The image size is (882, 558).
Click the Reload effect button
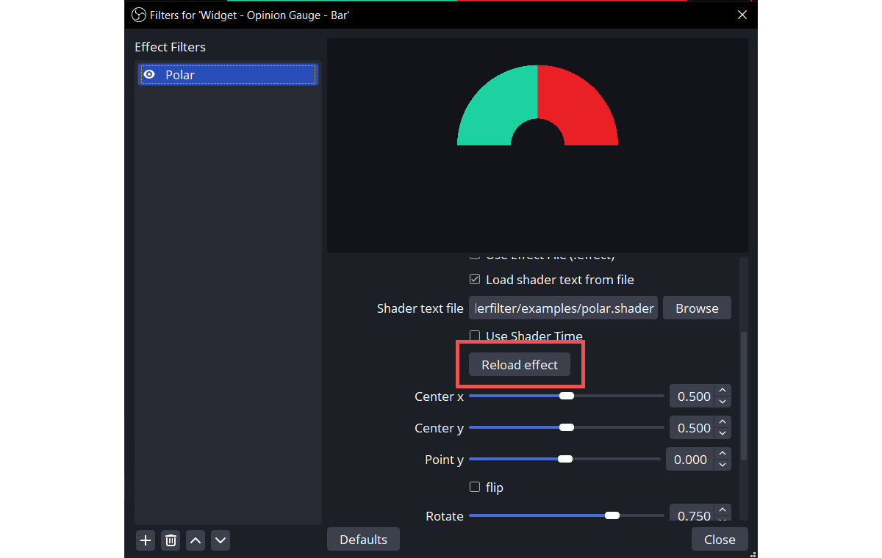tap(520, 365)
